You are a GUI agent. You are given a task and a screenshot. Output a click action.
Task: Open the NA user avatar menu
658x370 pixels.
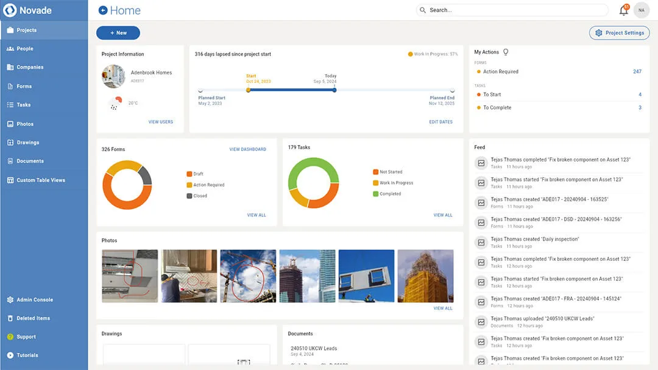pos(642,10)
